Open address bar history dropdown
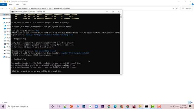194x109 pixels. 173,8
